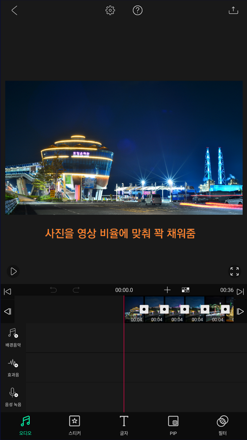Select the 오디오 tab
247x440 pixels.
point(25,425)
